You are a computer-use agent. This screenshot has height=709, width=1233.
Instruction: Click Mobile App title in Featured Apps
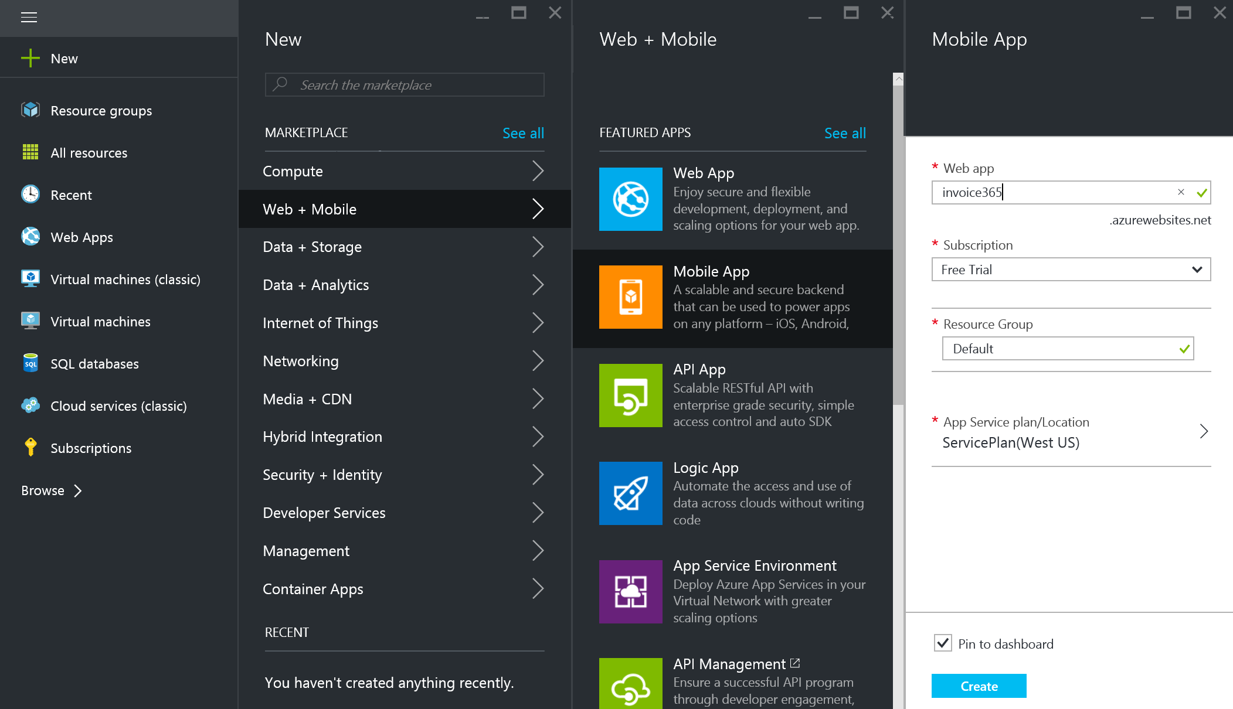pos(711,271)
